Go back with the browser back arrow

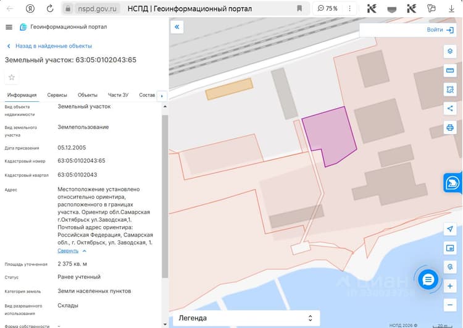click(10, 9)
